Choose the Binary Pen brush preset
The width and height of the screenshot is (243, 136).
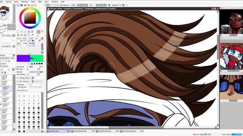point(25,40)
